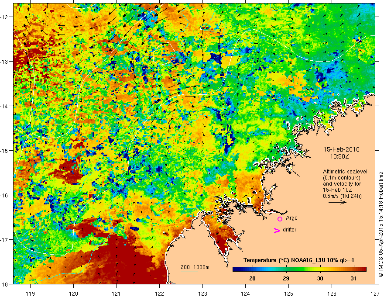The width and height of the screenshot is (384, 297).
Task: Click the '200 1000m' depth label
Action: point(195,267)
